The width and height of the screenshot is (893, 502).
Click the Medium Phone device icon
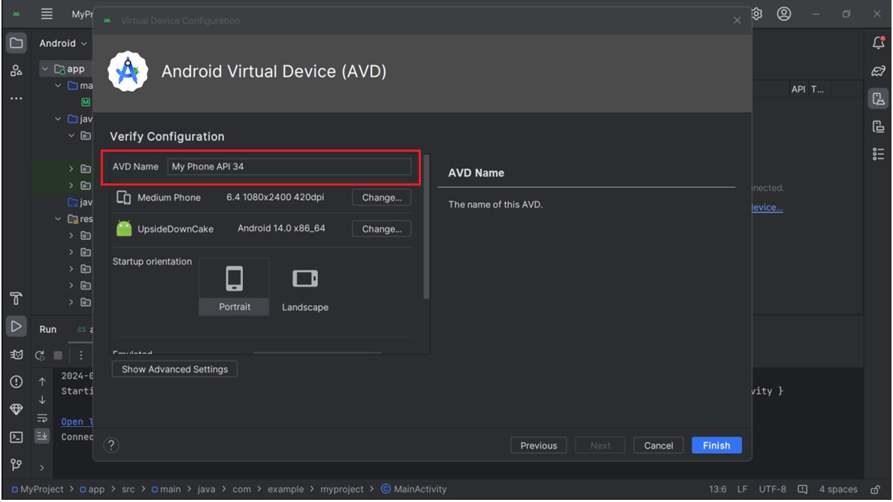(x=123, y=198)
